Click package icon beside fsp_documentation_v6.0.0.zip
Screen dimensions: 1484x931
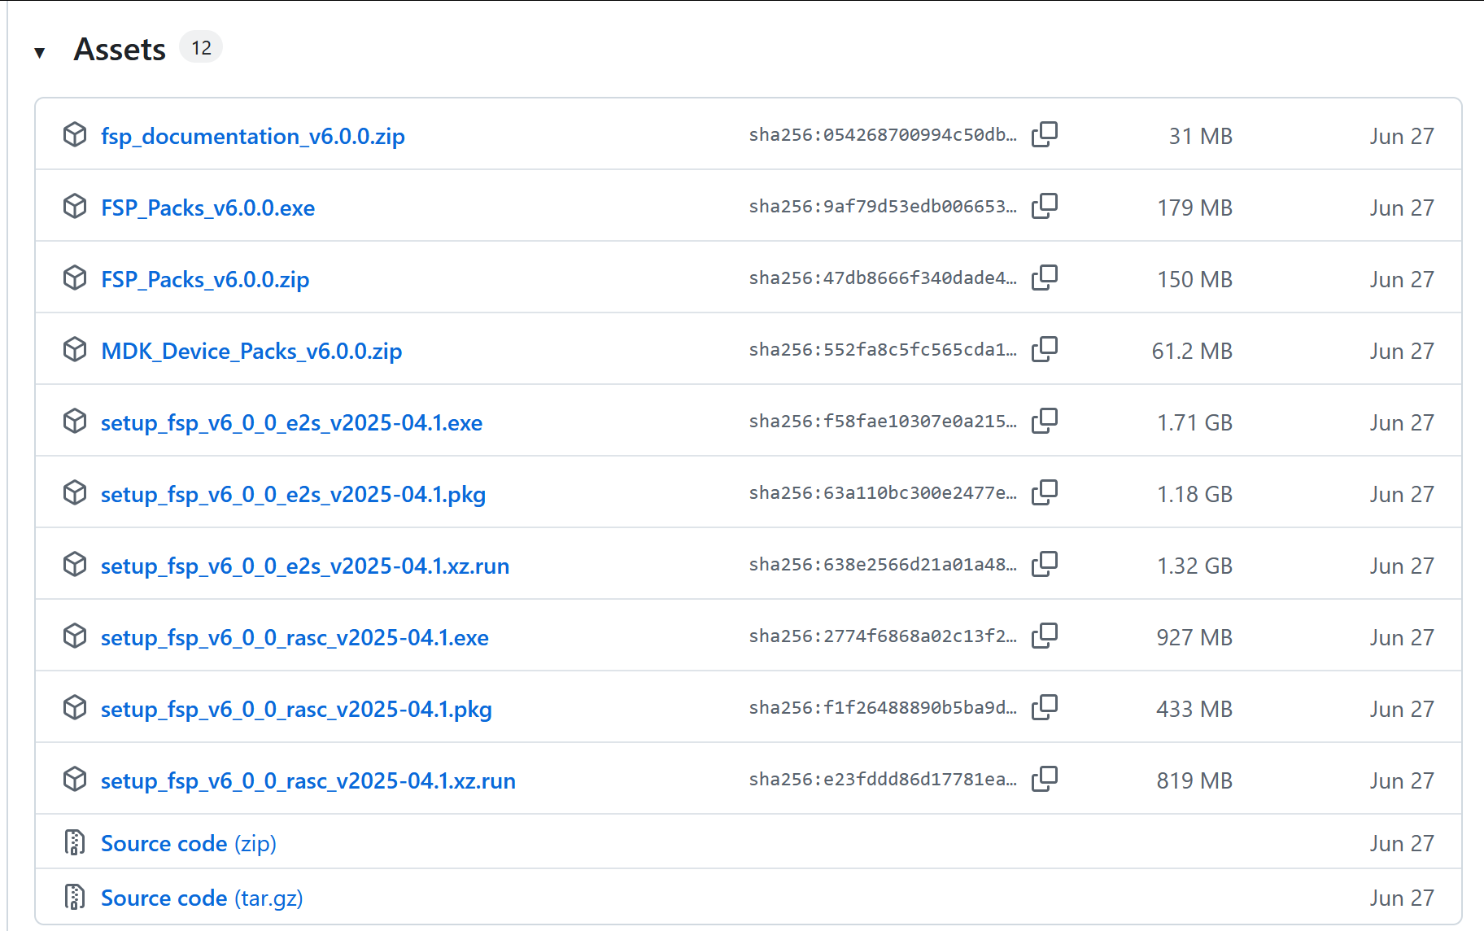point(75,134)
